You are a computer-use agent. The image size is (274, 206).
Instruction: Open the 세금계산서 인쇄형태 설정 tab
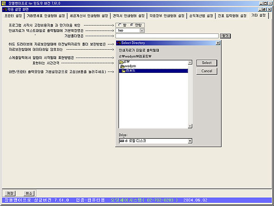tap(89, 16)
